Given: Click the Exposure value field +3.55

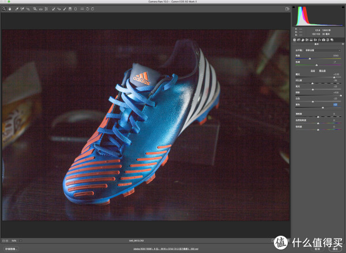Looking at the screenshot, I should click(x=336, y=74).
